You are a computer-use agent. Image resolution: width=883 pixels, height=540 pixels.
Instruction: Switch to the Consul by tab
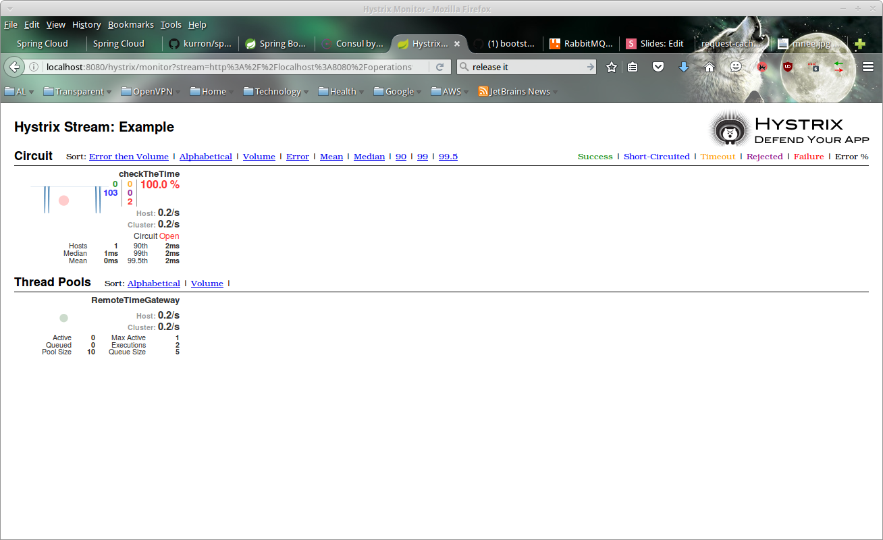[352, 44]
